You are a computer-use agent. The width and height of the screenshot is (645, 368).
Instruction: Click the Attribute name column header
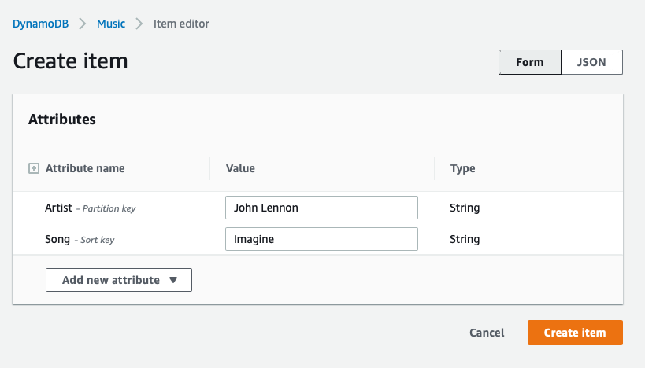tap(85, 168)
